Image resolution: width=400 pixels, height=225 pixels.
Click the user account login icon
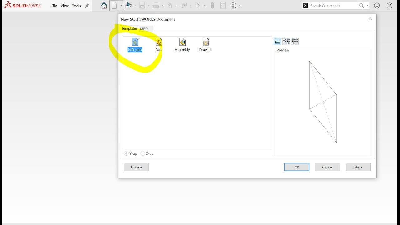(x=377, y=6)
